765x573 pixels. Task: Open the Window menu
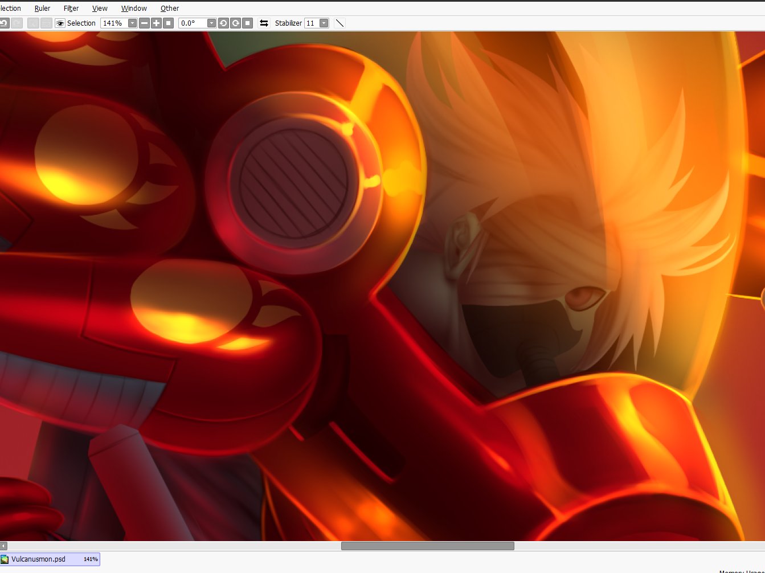pos(134,9)
